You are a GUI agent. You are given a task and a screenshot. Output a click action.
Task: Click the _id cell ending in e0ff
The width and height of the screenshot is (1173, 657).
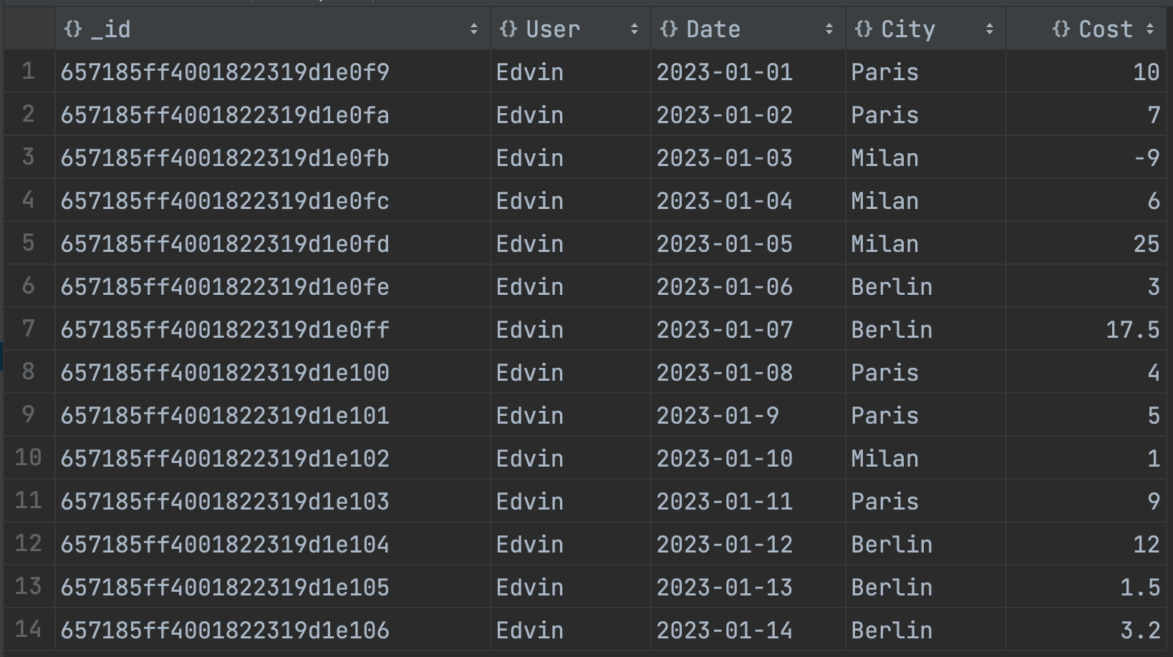225,330
